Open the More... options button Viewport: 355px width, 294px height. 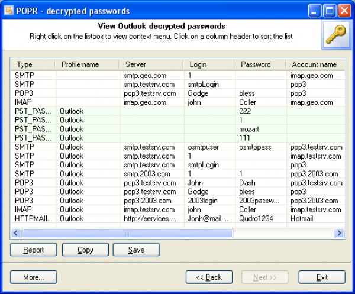click(x=33, y=277)
